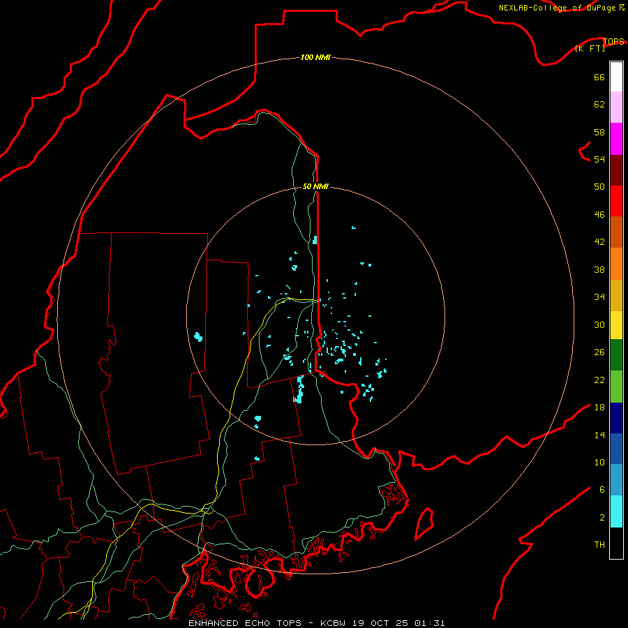Click the gold legend swatch
This screenshot has height=628, width=628.
click(616, 295)
